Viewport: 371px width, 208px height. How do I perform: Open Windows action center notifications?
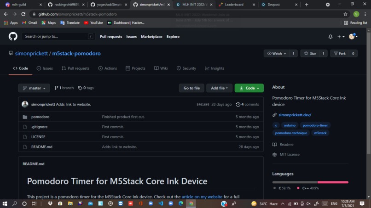(x=362, y=203)
